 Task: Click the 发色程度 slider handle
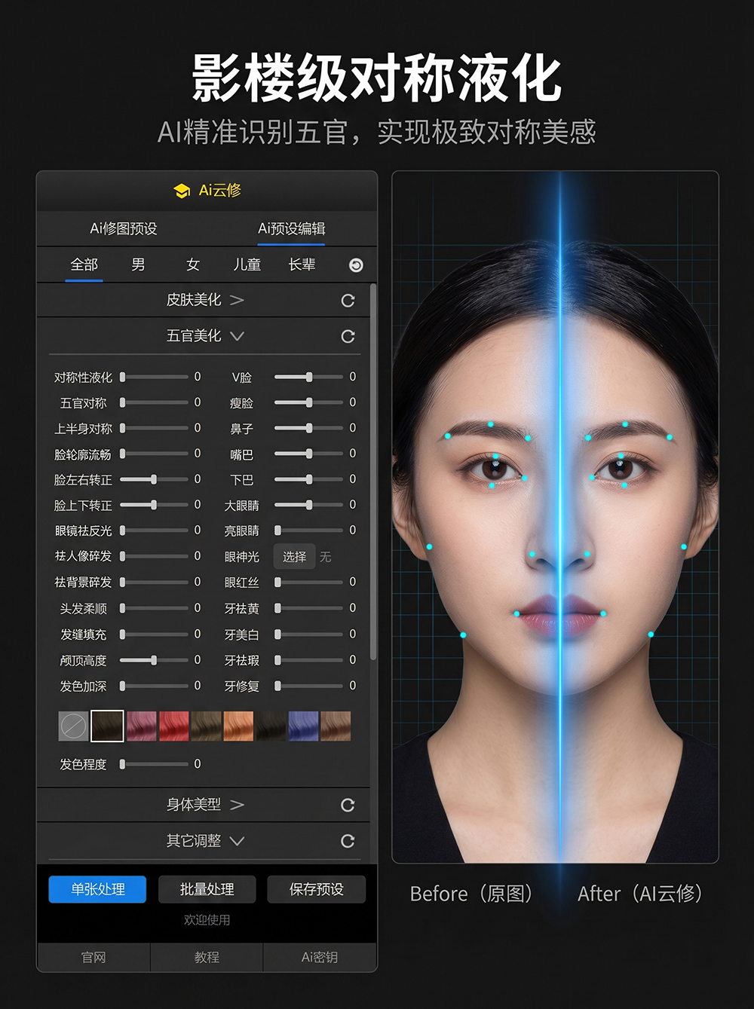pyautogui.click(x=122, y=764)
